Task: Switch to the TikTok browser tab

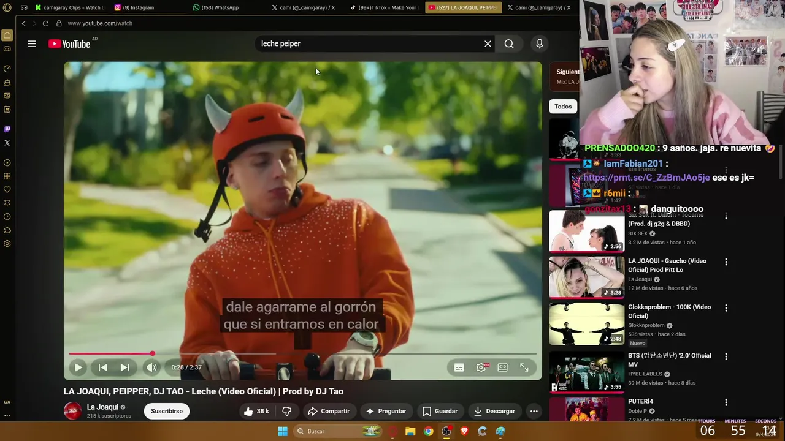Action: tap(385, 7)
